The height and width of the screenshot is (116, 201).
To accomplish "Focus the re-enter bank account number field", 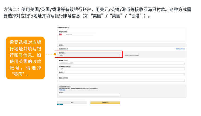I will tap(122, 81).
